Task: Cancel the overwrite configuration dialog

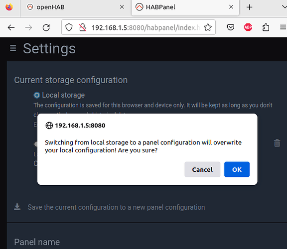Action: pyautogui.click(x=202, y=169)
